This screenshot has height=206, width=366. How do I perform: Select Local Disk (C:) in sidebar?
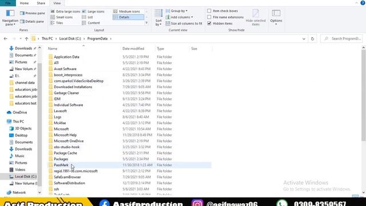pos(26,177)
